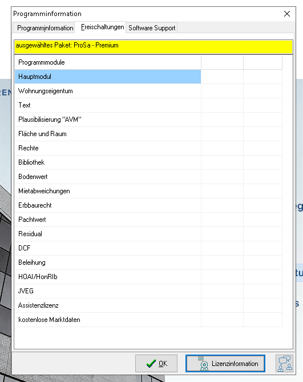Choose the Bodenwert module

pos(108,177)
